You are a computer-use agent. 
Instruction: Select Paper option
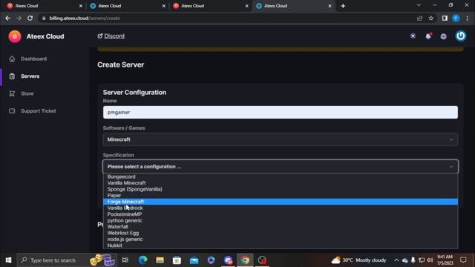tap(281, 196)
